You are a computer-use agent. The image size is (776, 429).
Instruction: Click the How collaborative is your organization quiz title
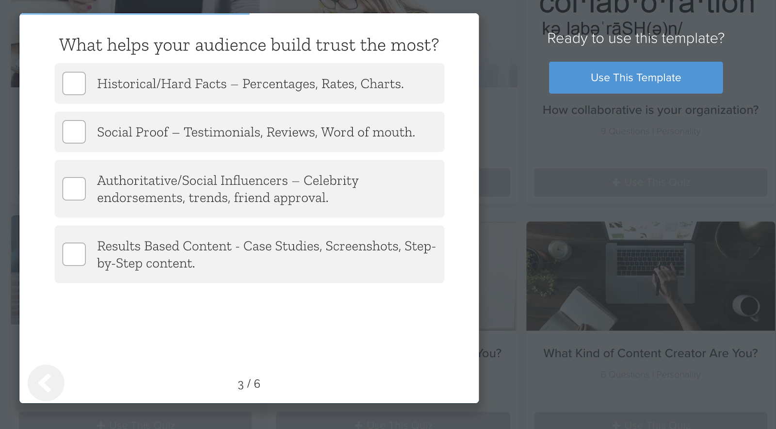click(x=650, y=110)
